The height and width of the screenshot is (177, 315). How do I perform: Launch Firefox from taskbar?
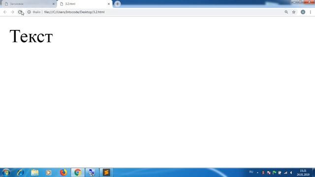coord(63,173)
